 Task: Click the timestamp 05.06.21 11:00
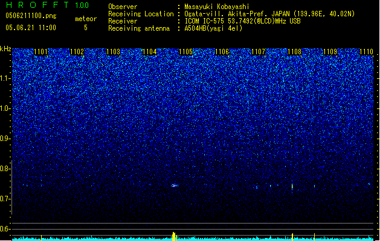pos(31,28)
